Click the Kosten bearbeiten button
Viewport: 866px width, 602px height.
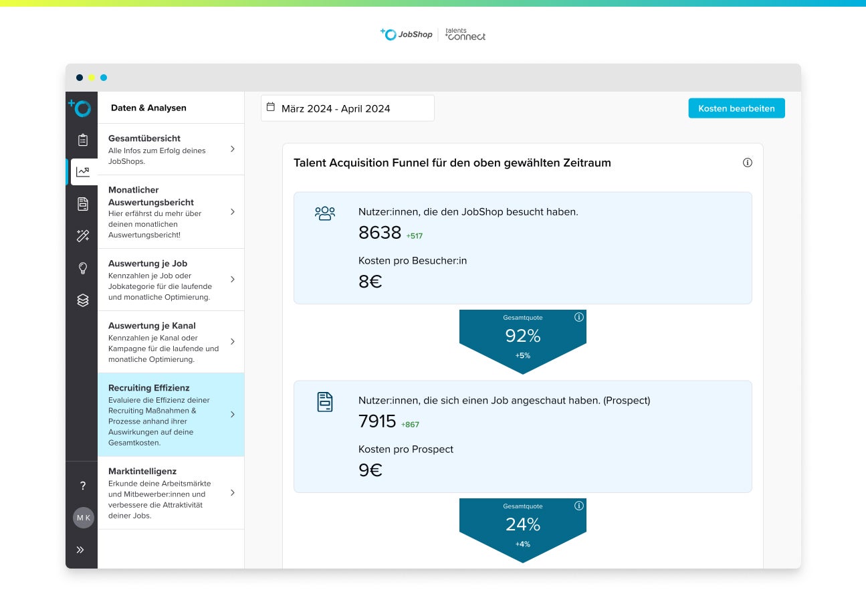[x=736, y=108]
